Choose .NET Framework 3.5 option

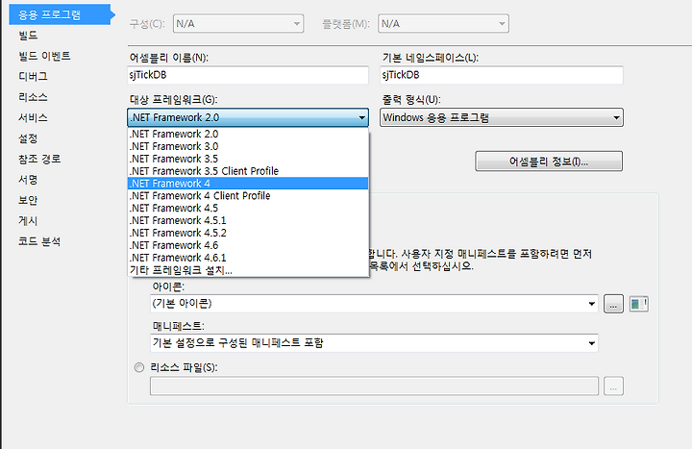tap(248, 159)
